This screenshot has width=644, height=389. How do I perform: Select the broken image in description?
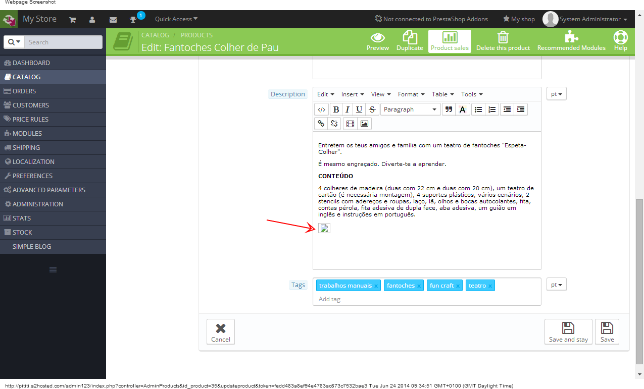324,228
